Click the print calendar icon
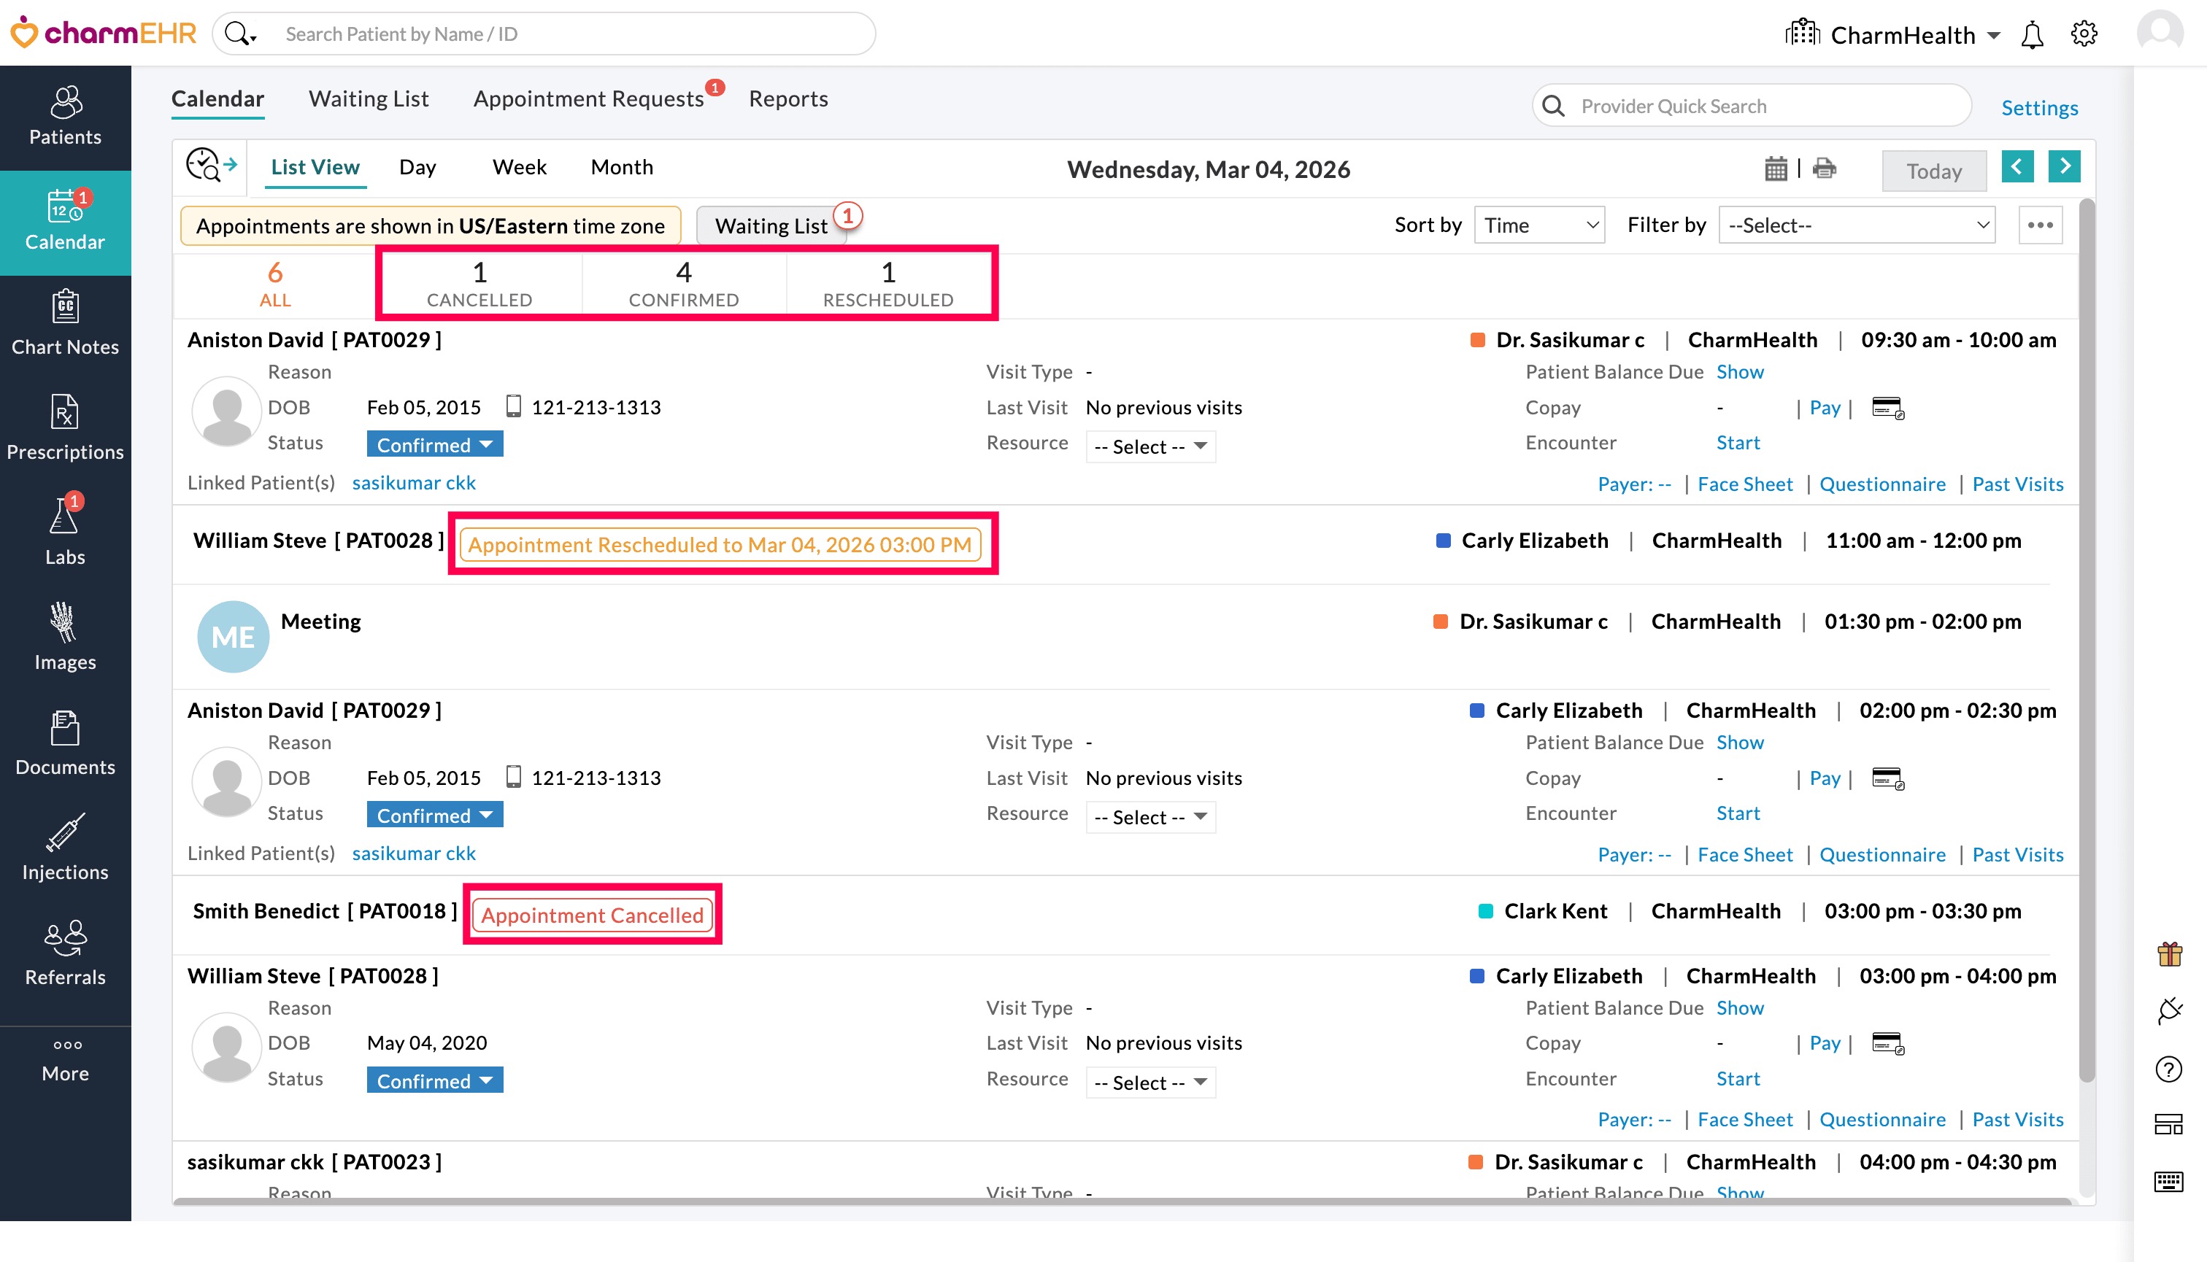Viewport: 2207px width, 1262px height. (1824, 169)
